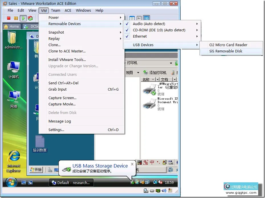Viewport: 265px width, 198px height.
Task: Click the muted volume icon in system tray
Action: [160, 182]
